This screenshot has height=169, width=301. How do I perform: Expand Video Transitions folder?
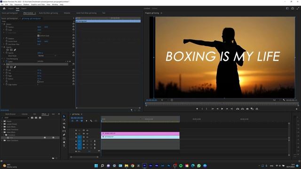tap(2, 140)
